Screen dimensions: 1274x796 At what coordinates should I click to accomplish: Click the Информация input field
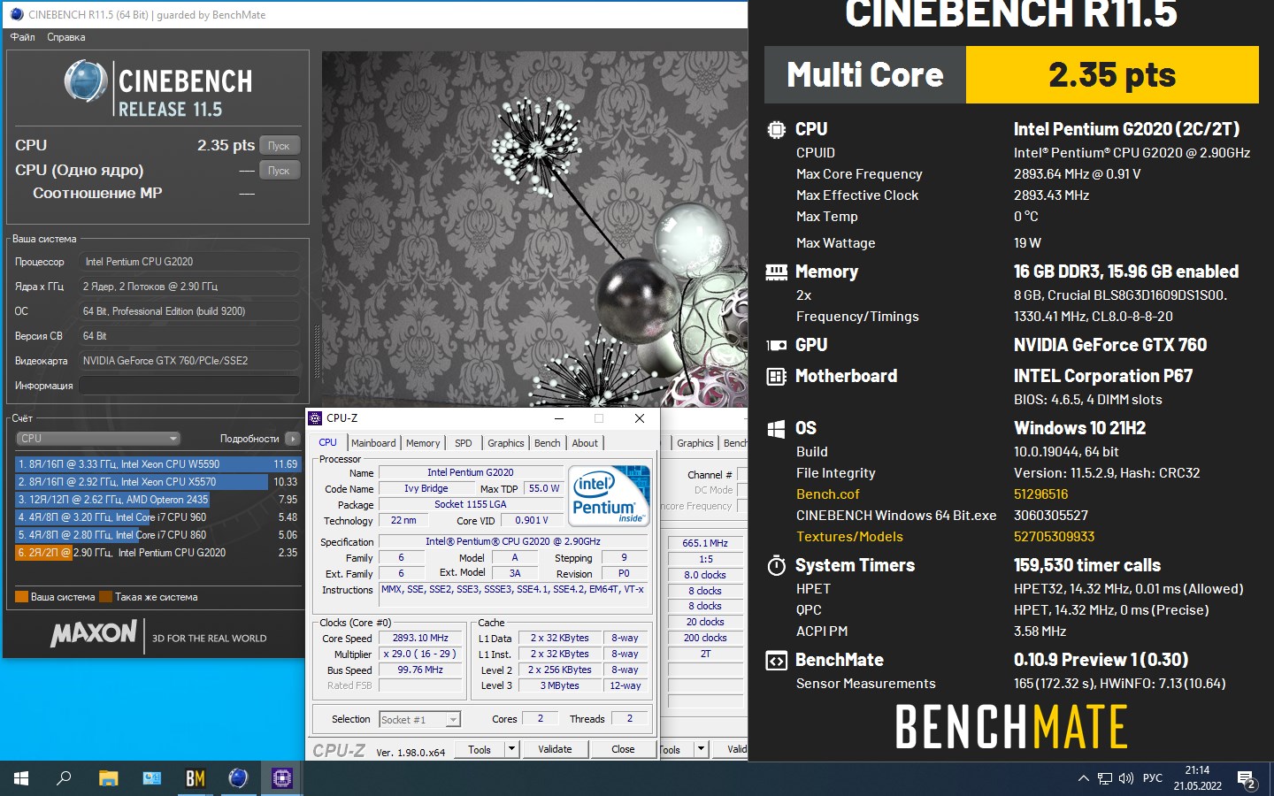(x=189, y=386)
